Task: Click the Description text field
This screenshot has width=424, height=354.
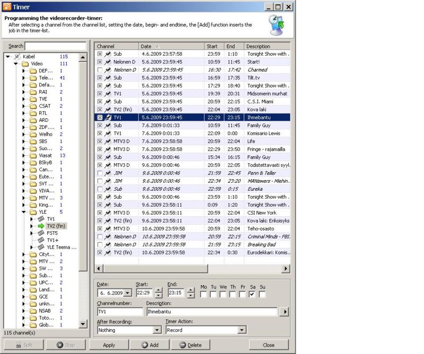Action: click(x=212, y=312)
